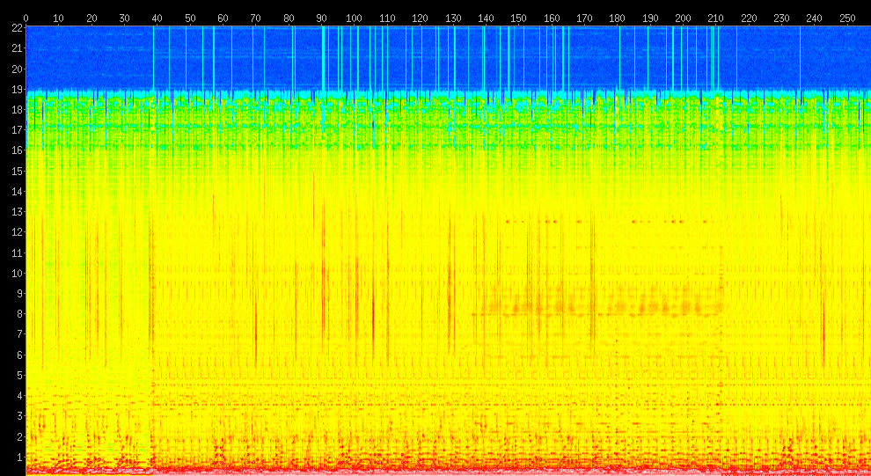Viewport: 871px width, 476px height.
Task: Click the 130 second time ruler label
Action: tap(452, 18)
